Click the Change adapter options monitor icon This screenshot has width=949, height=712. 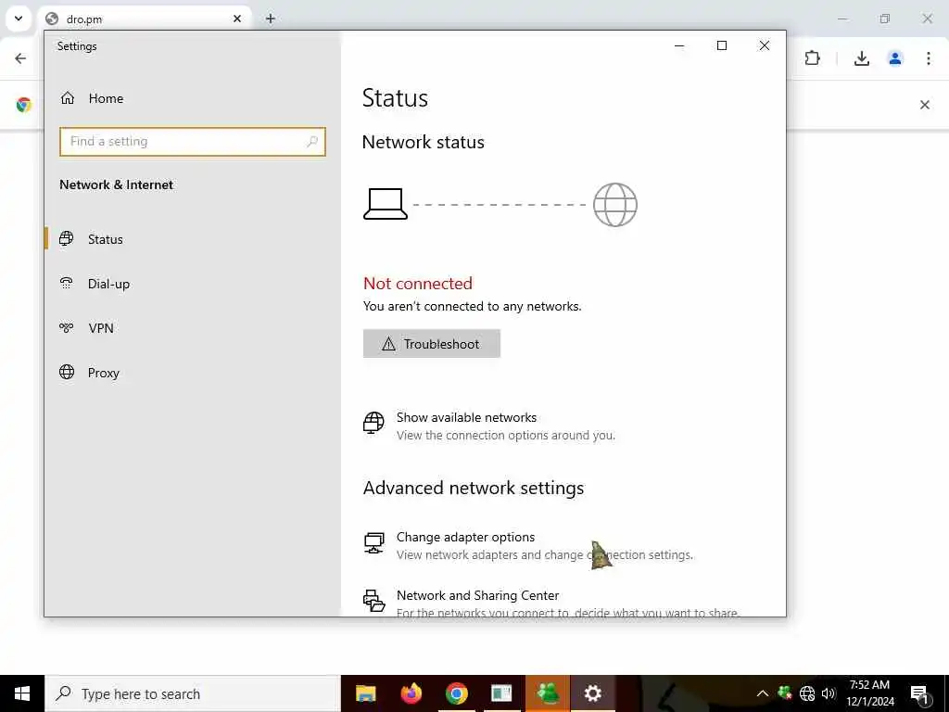(373, 543)
